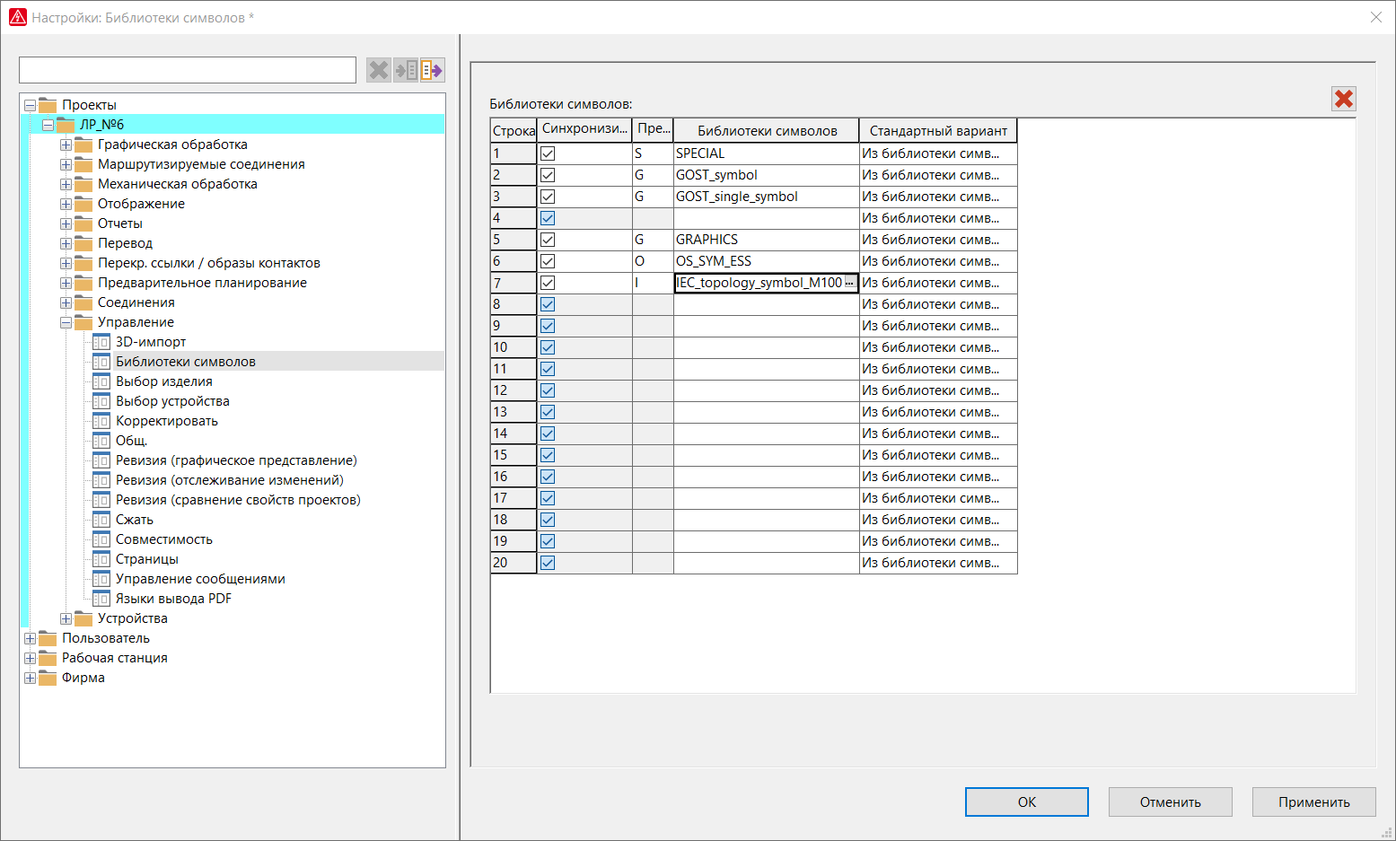
Task: Toggle synchronize checkbox in row 7
Action: [x=548, y=283]
